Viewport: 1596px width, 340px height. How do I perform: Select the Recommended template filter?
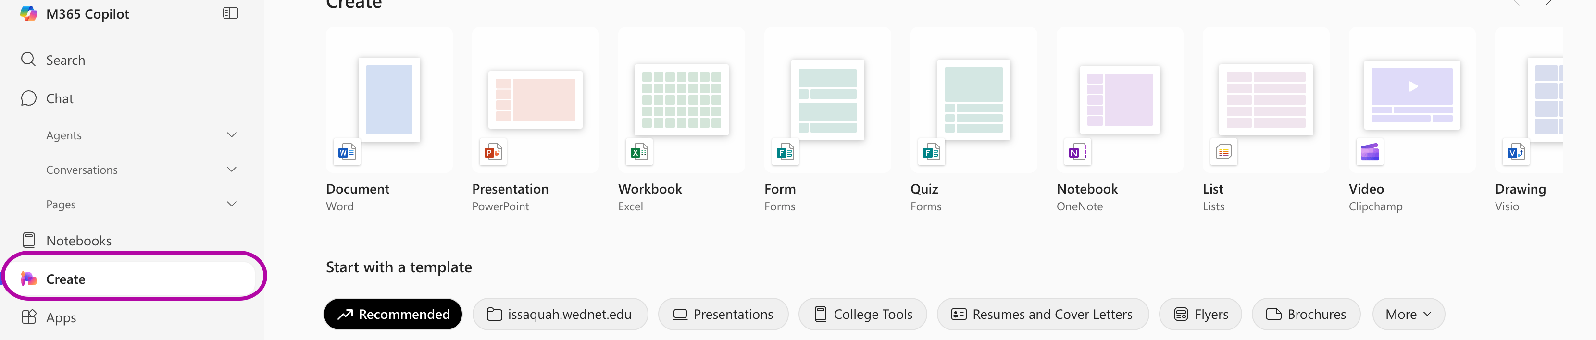[x=393, y=314]
